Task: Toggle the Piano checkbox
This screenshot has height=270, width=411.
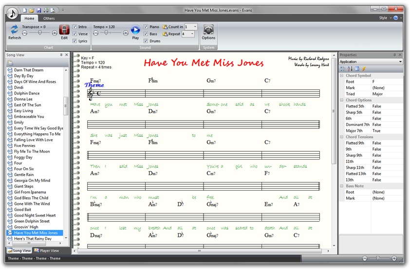Action: (146, 27)
